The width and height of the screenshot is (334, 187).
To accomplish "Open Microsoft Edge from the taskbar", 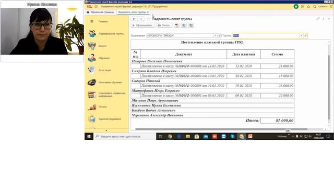I will (179, 137).
